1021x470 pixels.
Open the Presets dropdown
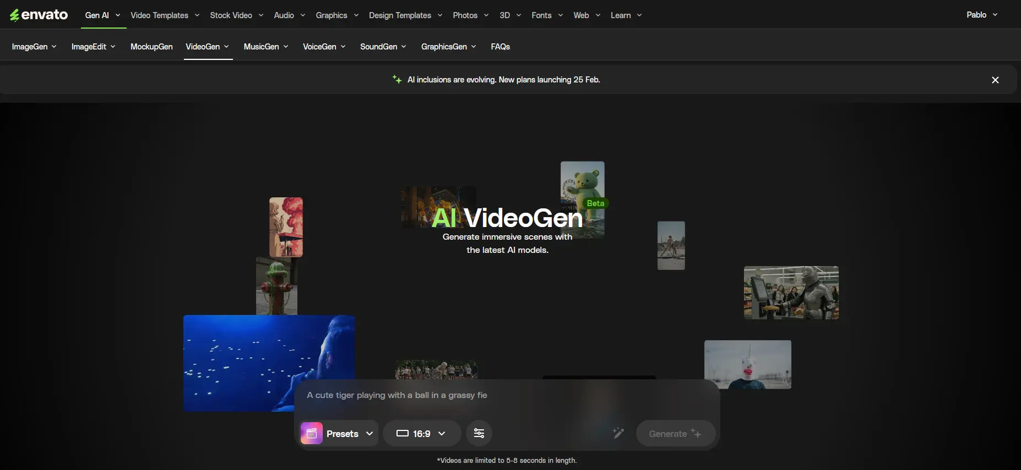click(x=339, y=433)
